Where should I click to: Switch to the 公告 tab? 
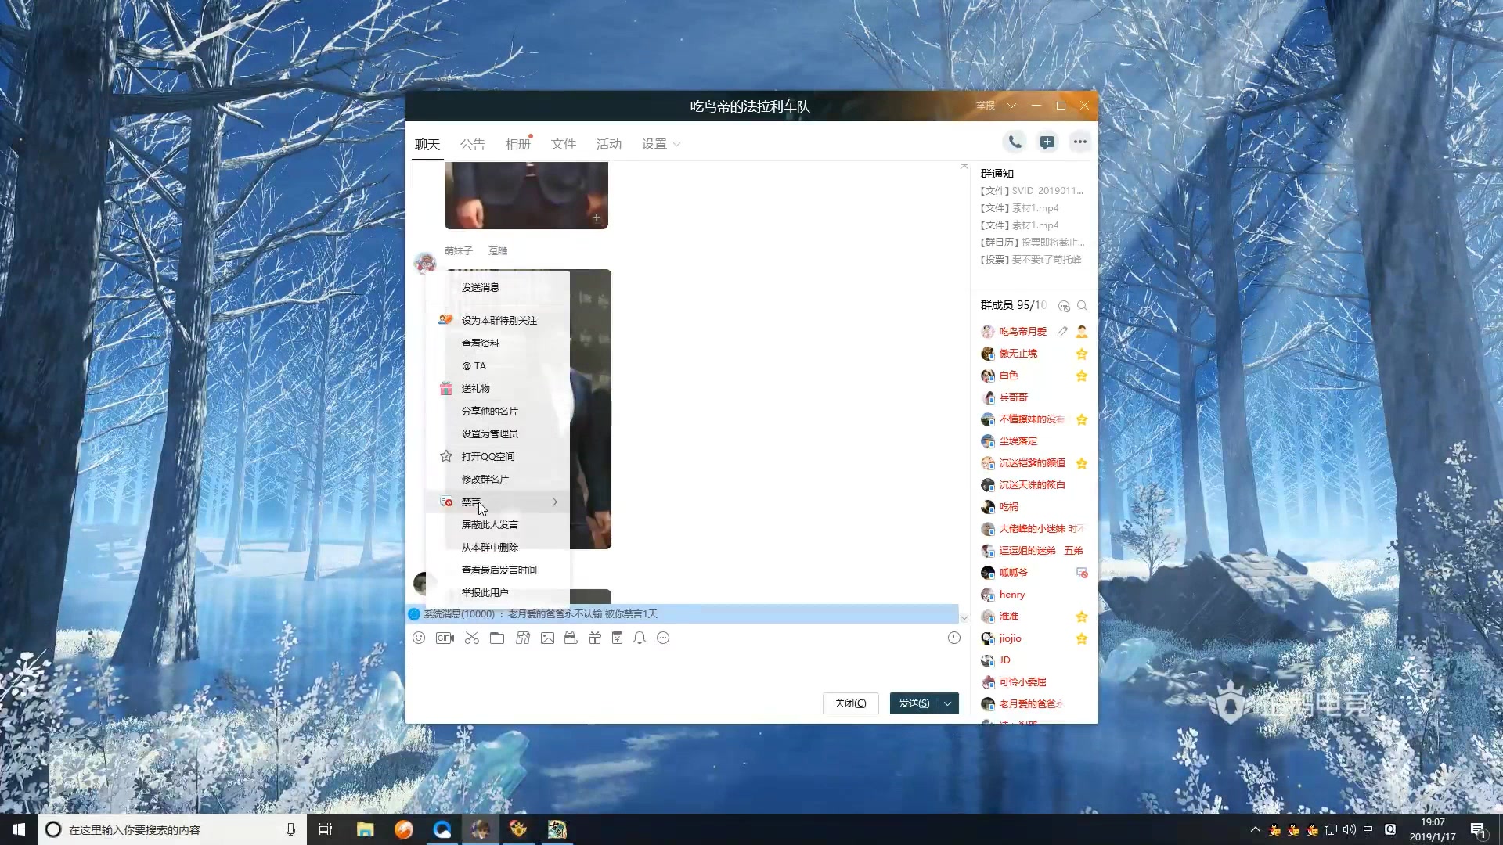pos(472,144)
